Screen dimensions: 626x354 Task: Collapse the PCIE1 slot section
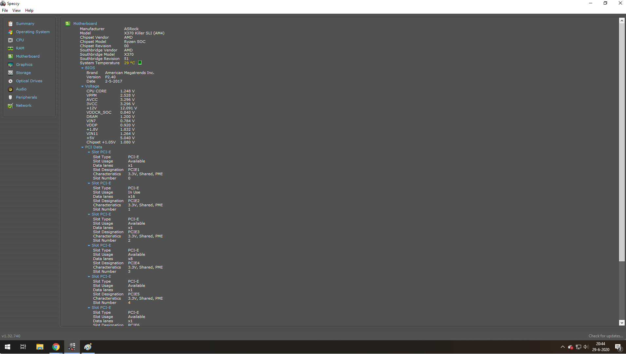point(89,152)
